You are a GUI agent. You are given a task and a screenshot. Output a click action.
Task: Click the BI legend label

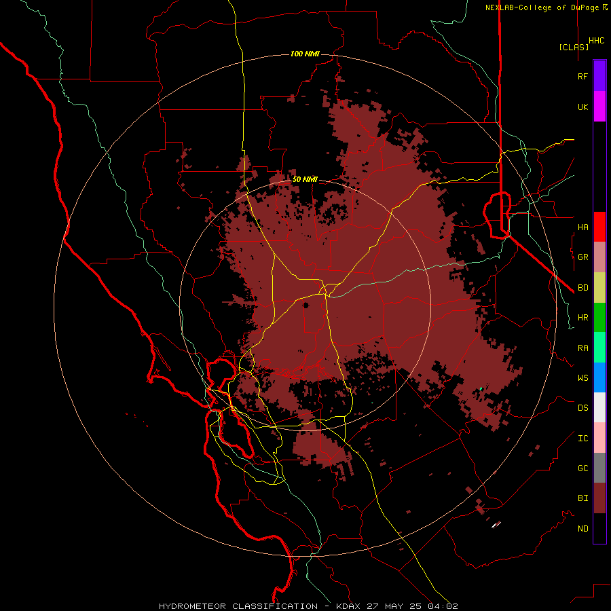pos(582,498)
